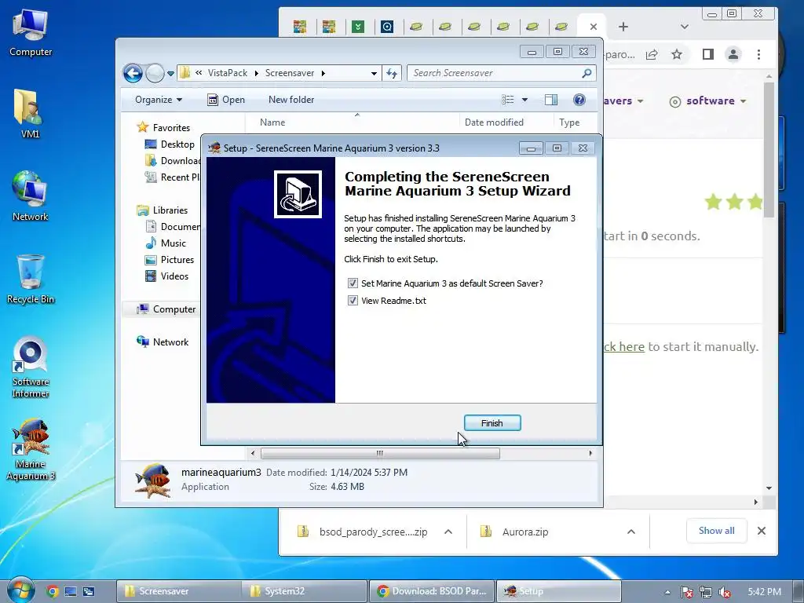Close the active Chrome tab
Image resolution: width=804 pixels, height=603 pixels.
click(594, 27)
